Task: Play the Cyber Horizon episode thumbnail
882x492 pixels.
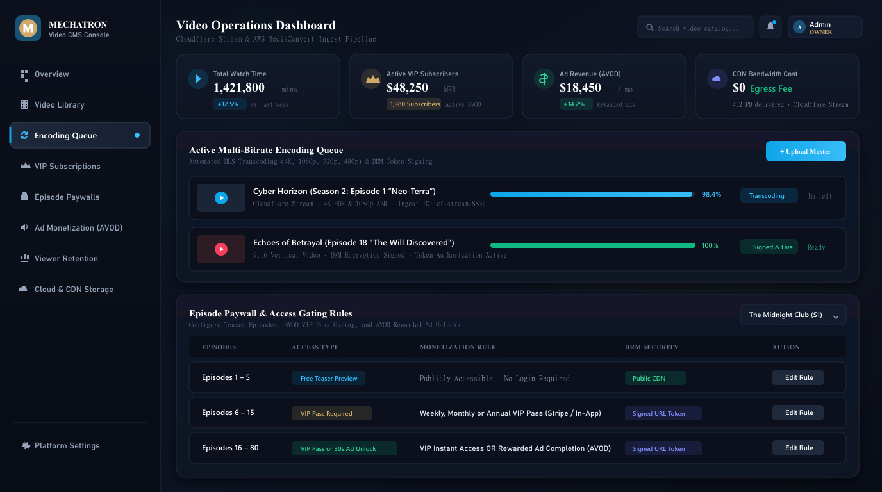Action: pos(221,198)
